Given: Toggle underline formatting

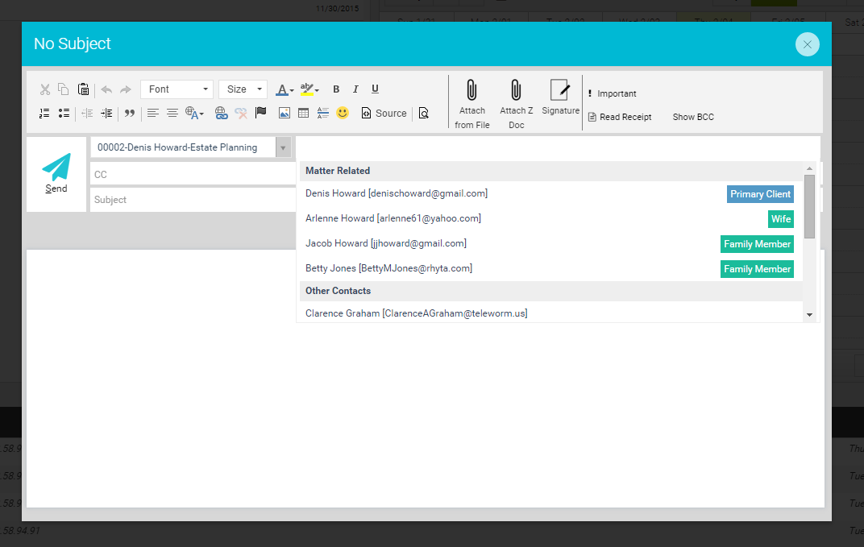Looking at the screenshot, I should tap(375, 89).
